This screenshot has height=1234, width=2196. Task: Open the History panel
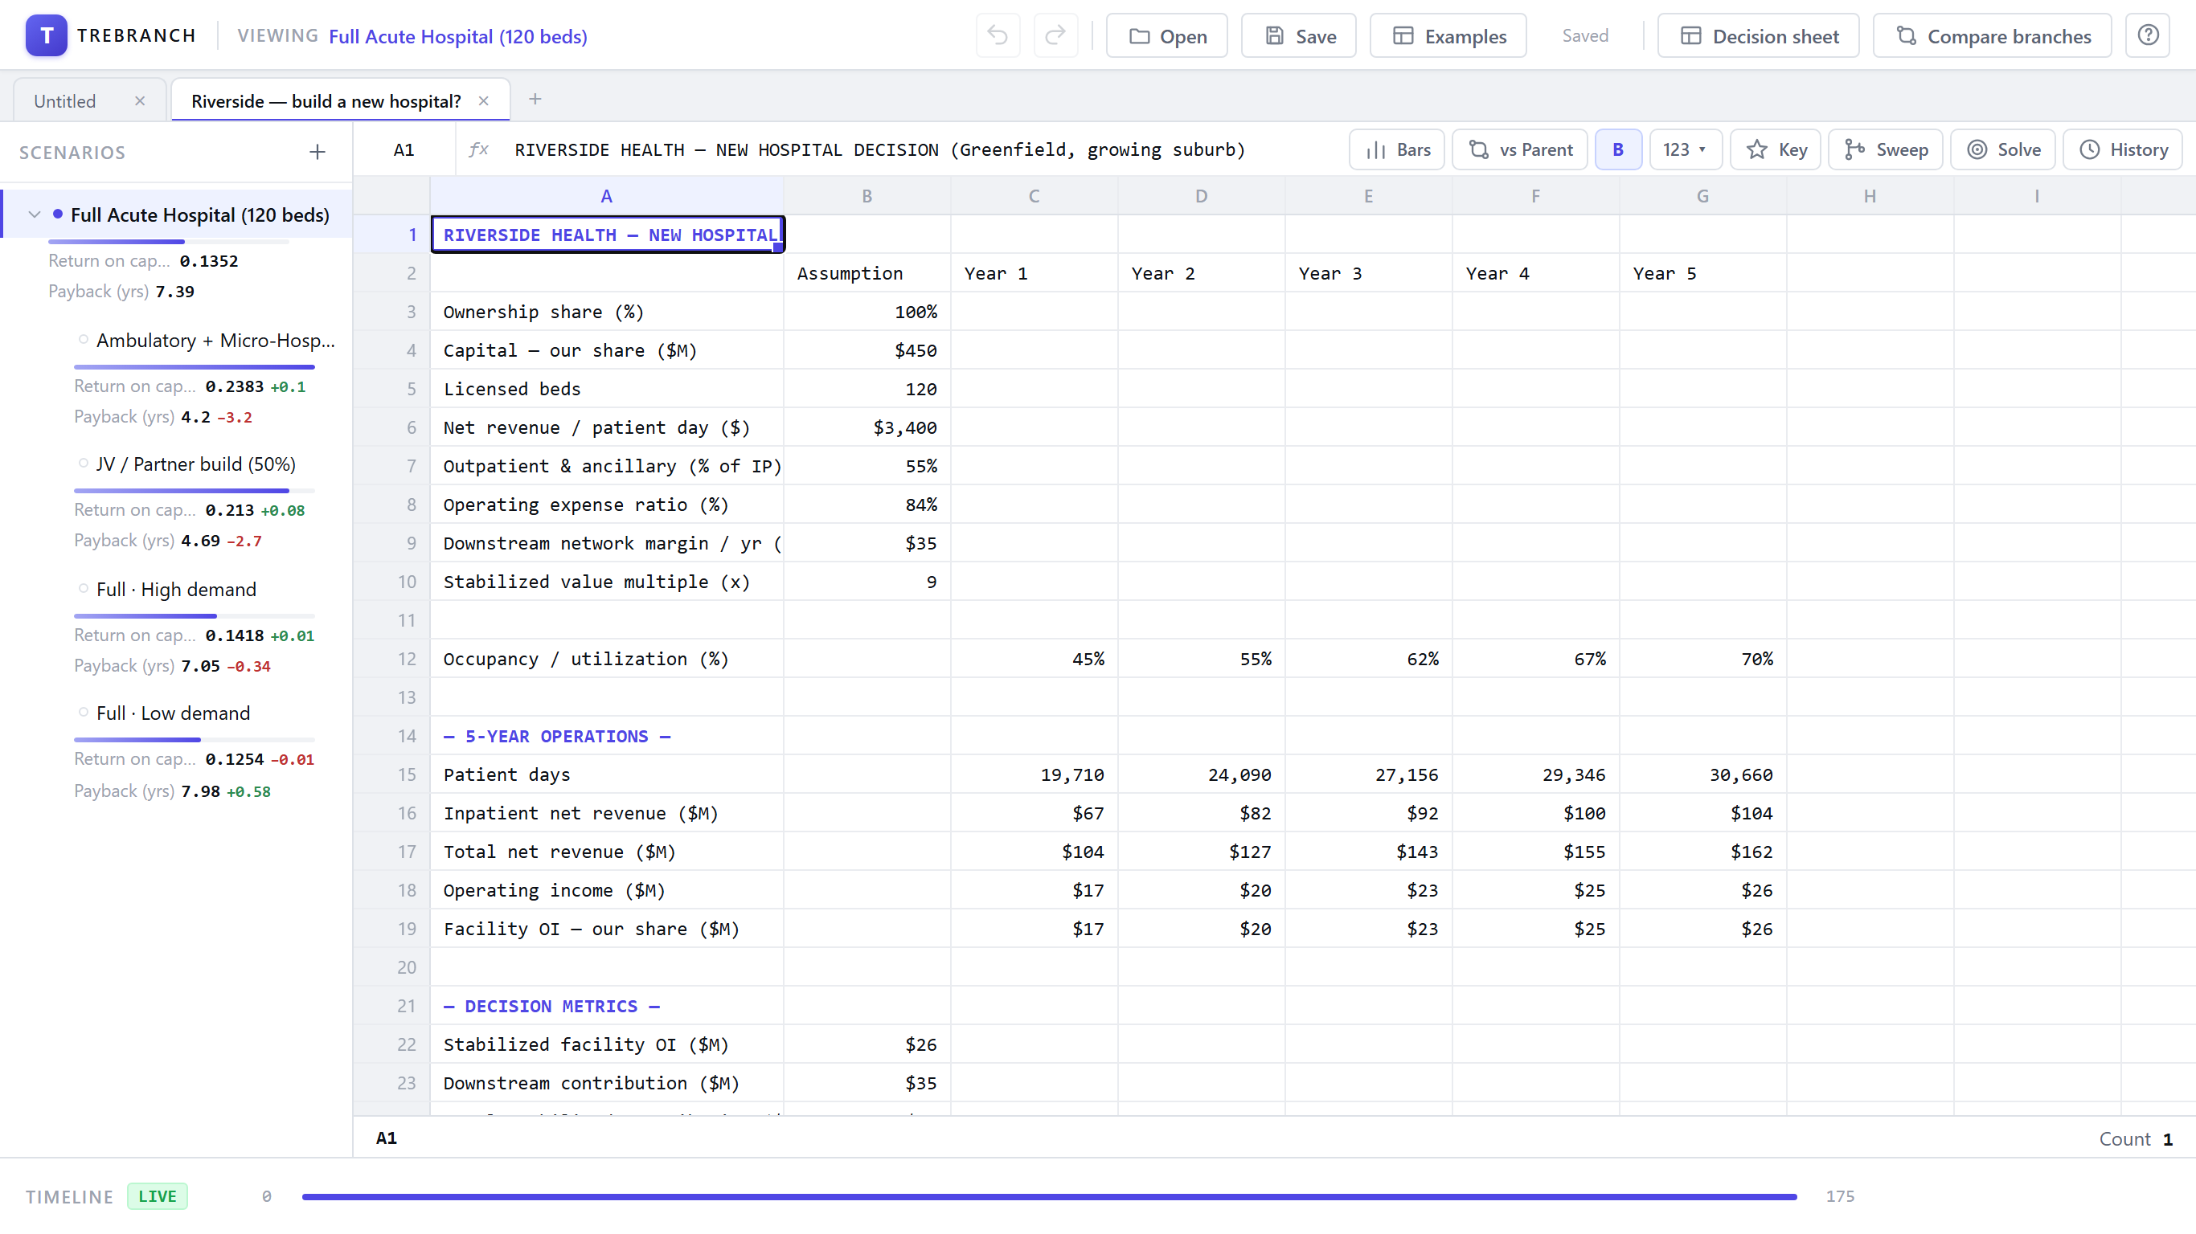(x=2122, y=149)
